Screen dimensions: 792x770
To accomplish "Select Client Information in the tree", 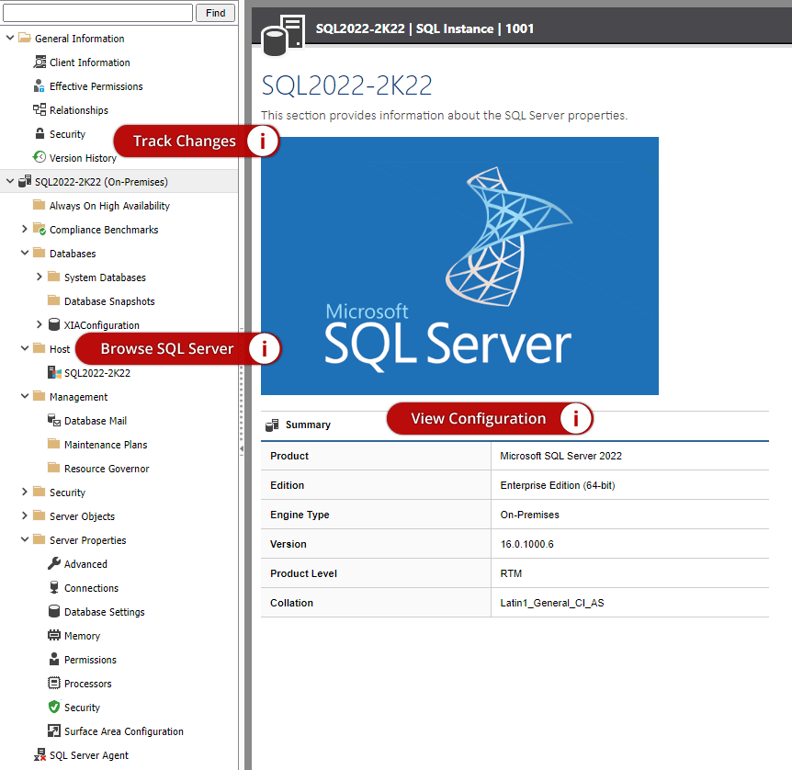I will 89,62.
